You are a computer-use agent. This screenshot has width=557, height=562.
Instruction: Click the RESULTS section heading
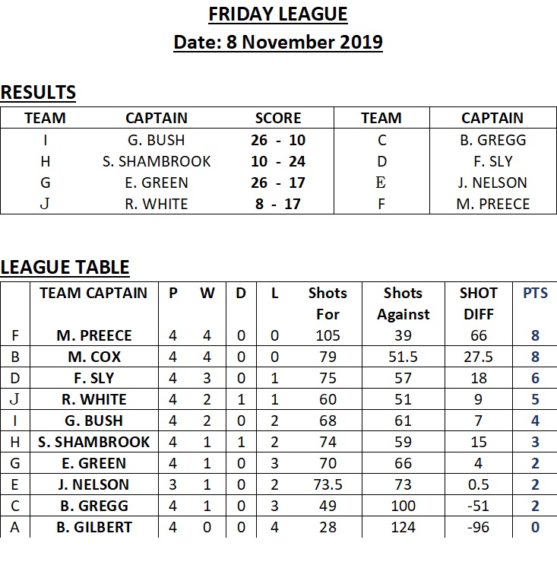38,93
